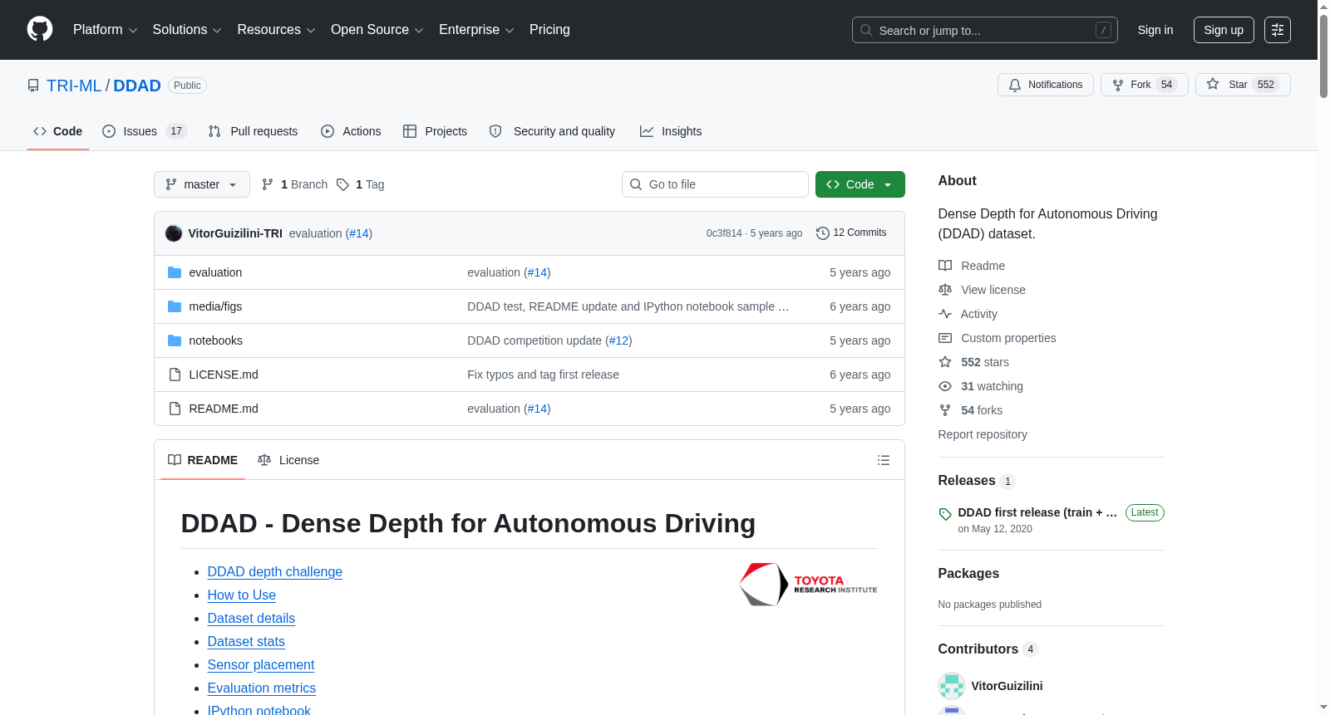This screenshot has height=715, width=1330.
Task: Open the Pull requests tab
Action: (253, 131)
